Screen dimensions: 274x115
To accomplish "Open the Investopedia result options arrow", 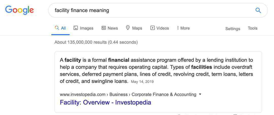I will coord(200,94).
